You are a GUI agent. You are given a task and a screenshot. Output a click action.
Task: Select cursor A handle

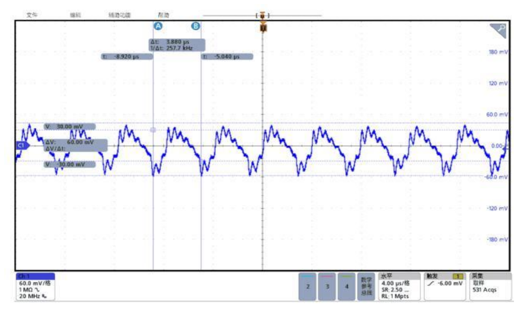[x=158, y=26]
